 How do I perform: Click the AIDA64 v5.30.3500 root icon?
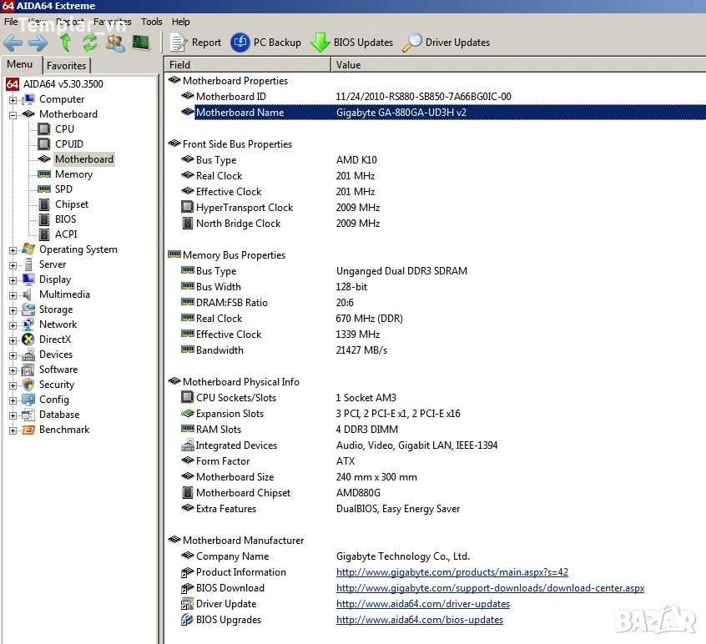pyautogui.click(x=13, y=84)
